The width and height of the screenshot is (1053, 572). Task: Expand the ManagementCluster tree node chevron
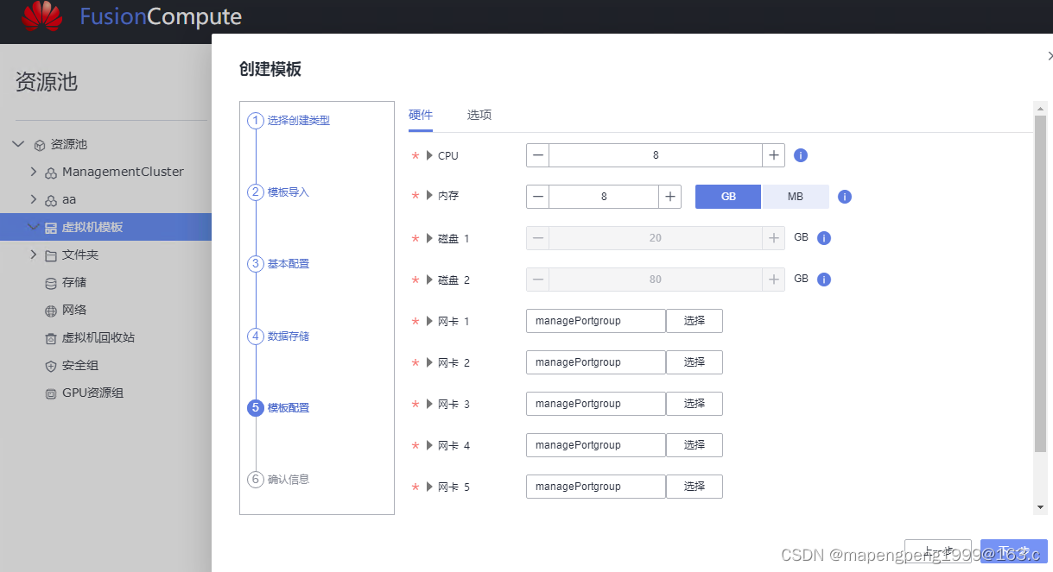[34, 172]
